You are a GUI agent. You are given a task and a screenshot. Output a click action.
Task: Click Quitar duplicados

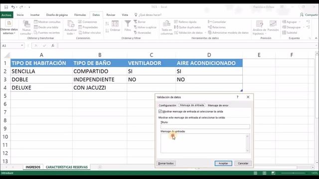tap(187, 27)
